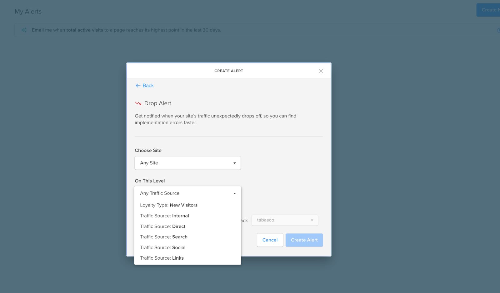Click the caret on the Any Site selector

pyautogui.click(x=234, y=163)
